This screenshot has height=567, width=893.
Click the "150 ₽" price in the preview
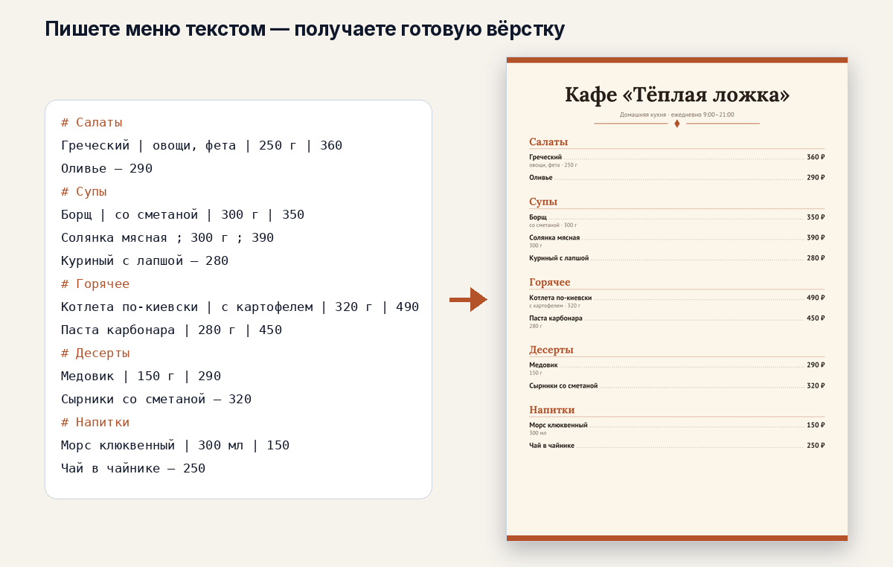click(x=816, y=426)
